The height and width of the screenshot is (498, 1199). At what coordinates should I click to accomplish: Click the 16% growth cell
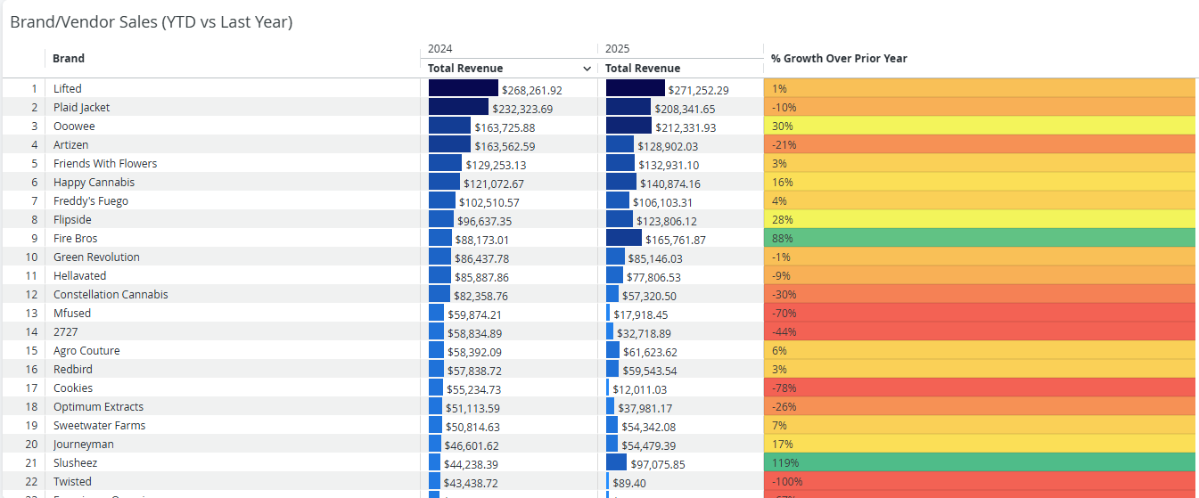coord(981,182)
